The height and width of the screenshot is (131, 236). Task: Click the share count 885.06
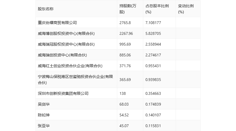125,55
